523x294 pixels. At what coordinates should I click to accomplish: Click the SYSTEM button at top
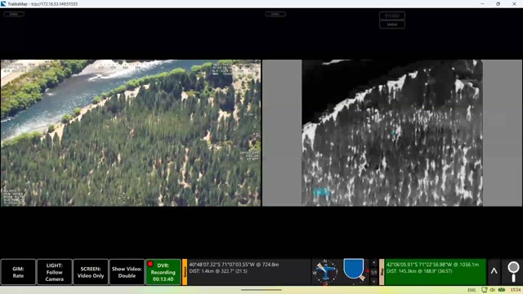(x=392, y=16)
